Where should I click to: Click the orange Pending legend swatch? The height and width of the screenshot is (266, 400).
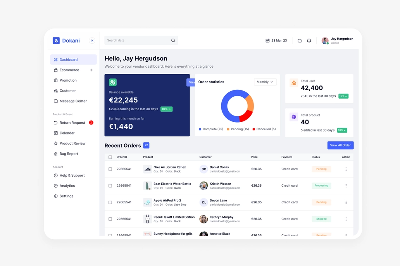click(x=228, y=129)
